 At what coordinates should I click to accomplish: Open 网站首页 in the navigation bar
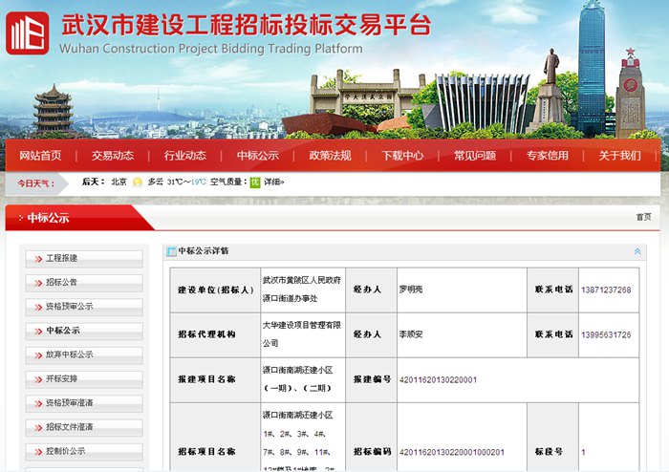(40, 156)
